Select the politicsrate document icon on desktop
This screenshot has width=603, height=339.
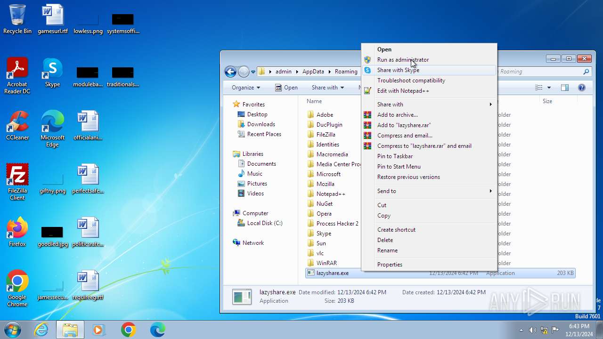point(88,232)
